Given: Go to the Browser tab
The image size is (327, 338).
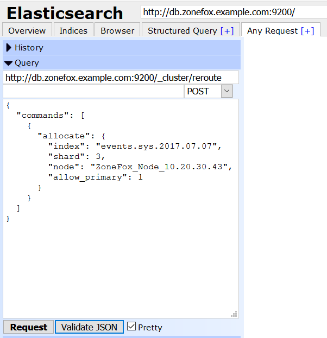Looking at the screenshot, I should [117, 31].
